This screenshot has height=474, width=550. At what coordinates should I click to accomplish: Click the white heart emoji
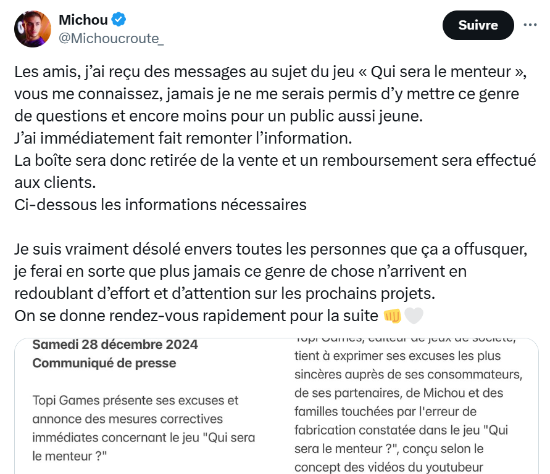click(414, 316)
